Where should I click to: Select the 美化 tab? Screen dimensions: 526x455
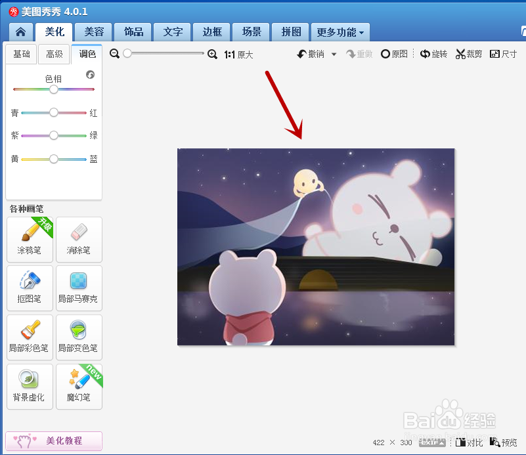coord(55,32)
